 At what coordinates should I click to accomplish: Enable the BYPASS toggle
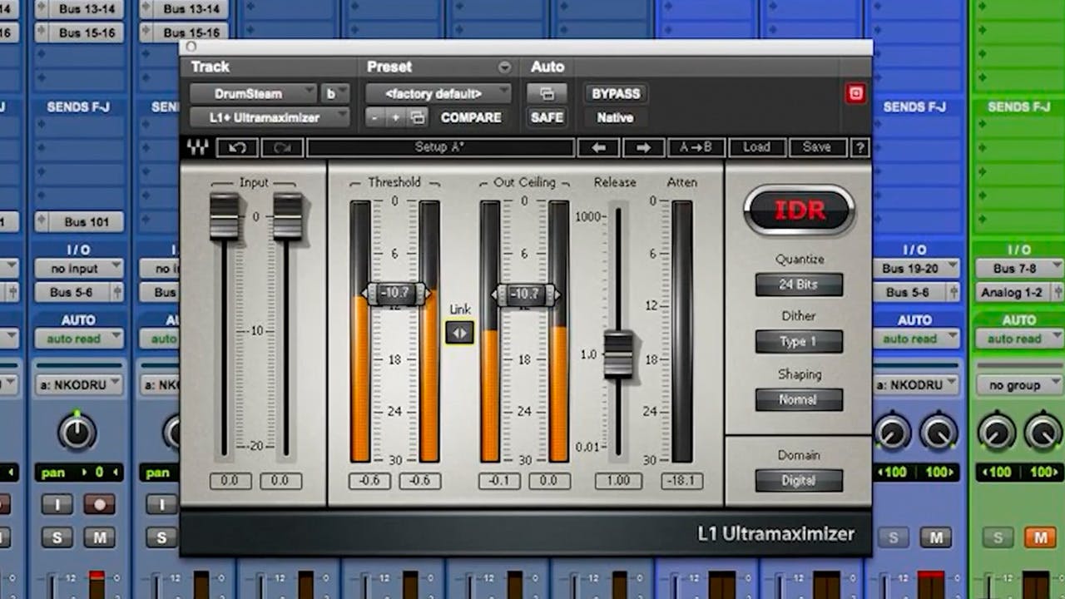coord(615,93)
